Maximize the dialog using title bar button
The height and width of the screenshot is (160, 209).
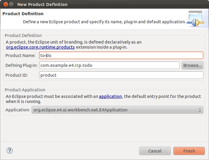click(x=11, y=4)
